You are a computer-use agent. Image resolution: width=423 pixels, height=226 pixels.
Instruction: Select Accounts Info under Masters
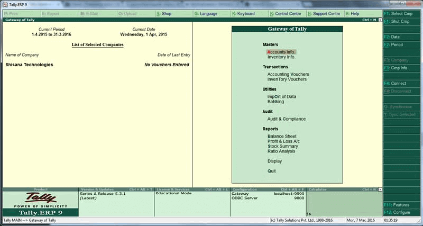(281, 52)
